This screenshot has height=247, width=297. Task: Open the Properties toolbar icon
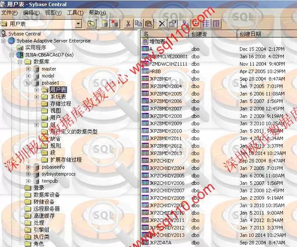(172, 24)
